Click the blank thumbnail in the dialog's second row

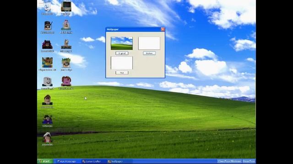click(x=122, y=63)
